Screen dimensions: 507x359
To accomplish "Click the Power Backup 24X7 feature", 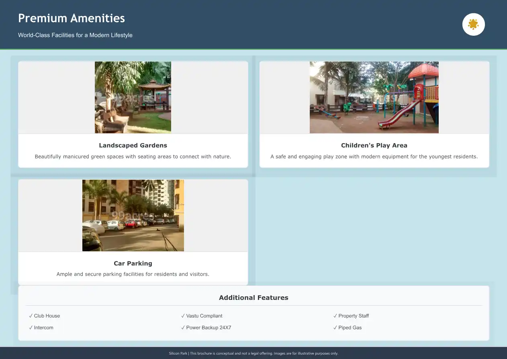I will (x=206, y=328).
